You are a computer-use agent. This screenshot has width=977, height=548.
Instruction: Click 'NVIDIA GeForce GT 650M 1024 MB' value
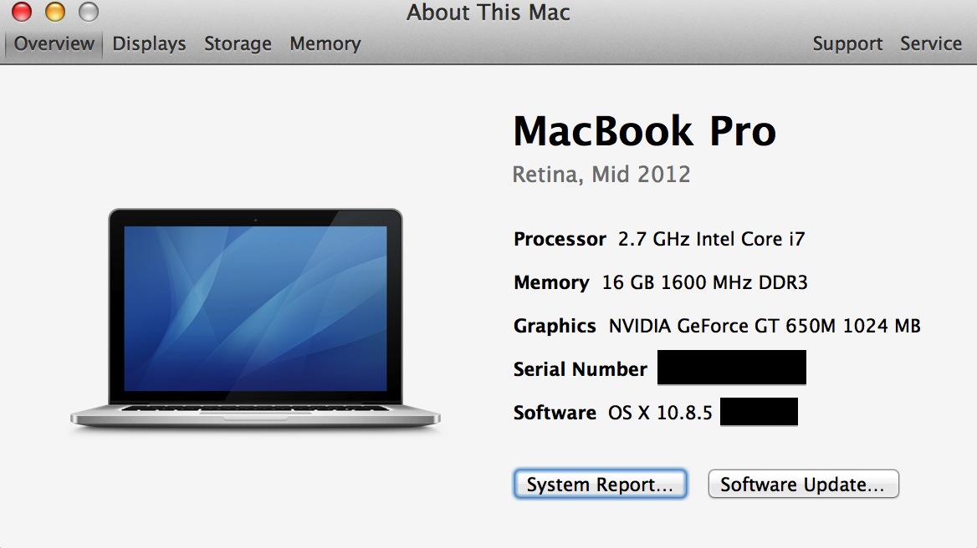tap(765, 326)
